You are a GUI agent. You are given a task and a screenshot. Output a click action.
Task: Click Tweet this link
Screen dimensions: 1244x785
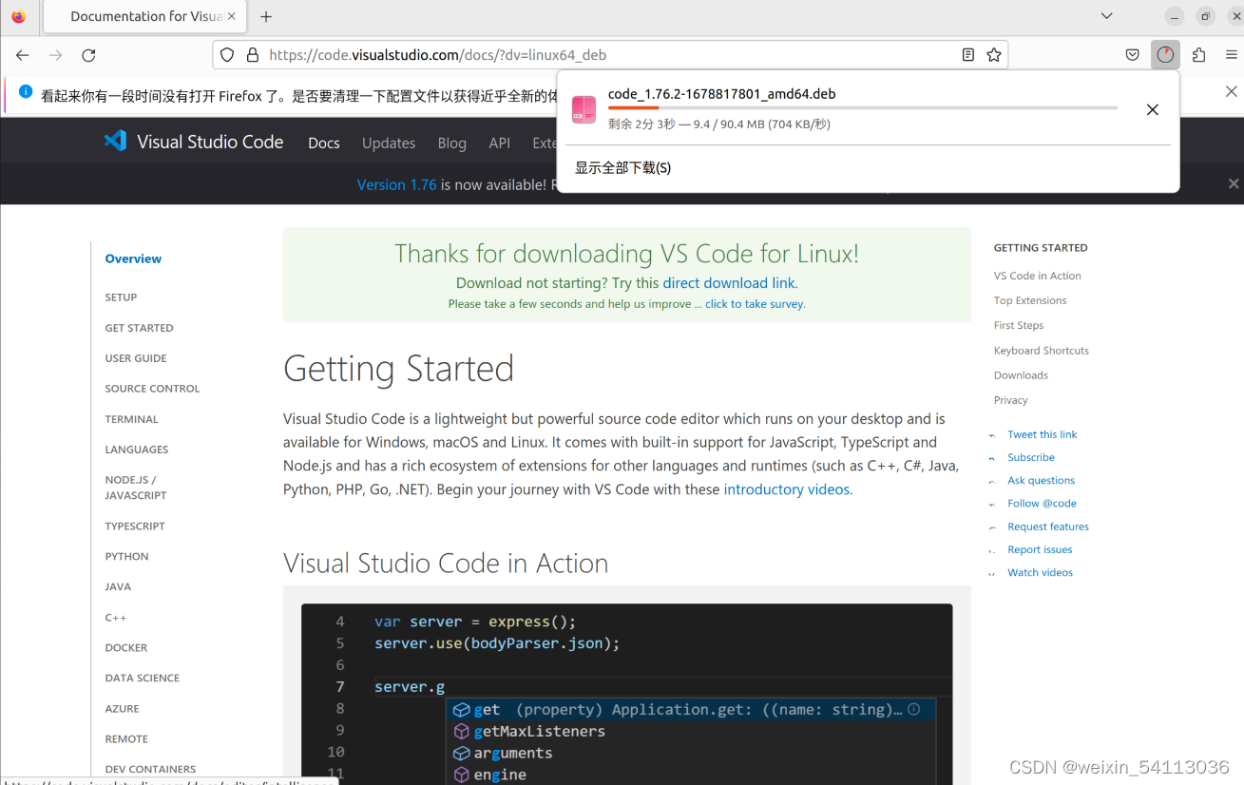point(1043,434)
